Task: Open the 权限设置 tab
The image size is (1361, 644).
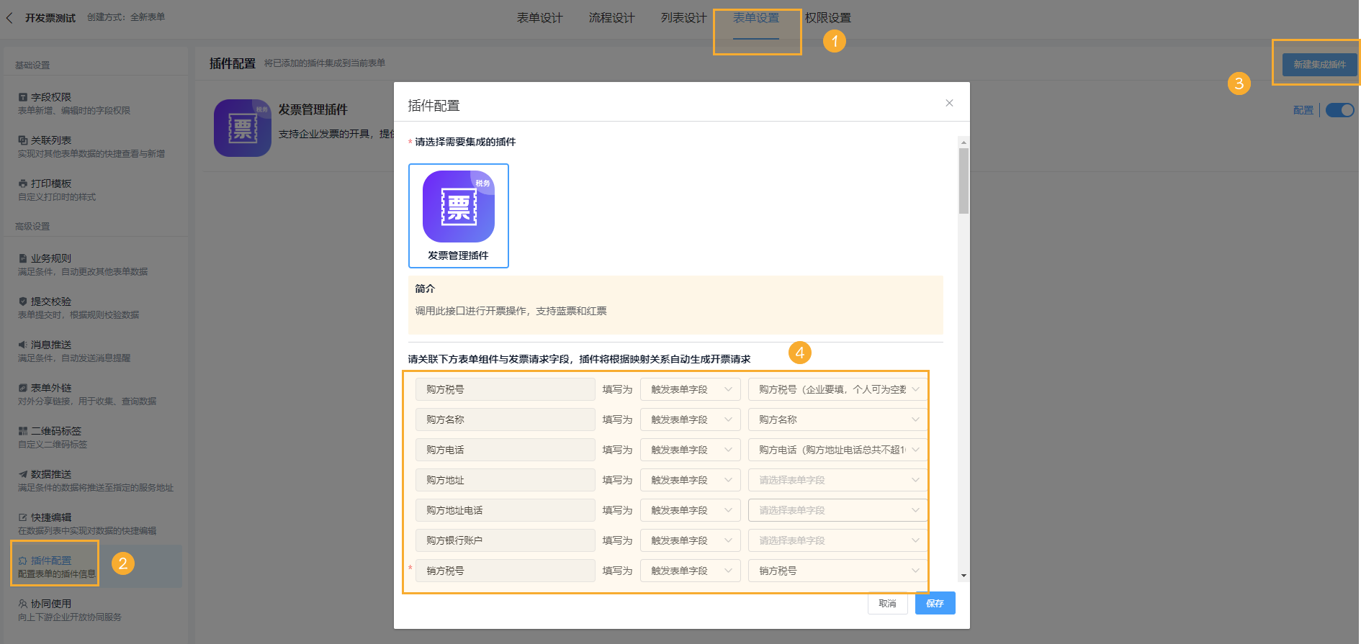Action: click(828, 18)
